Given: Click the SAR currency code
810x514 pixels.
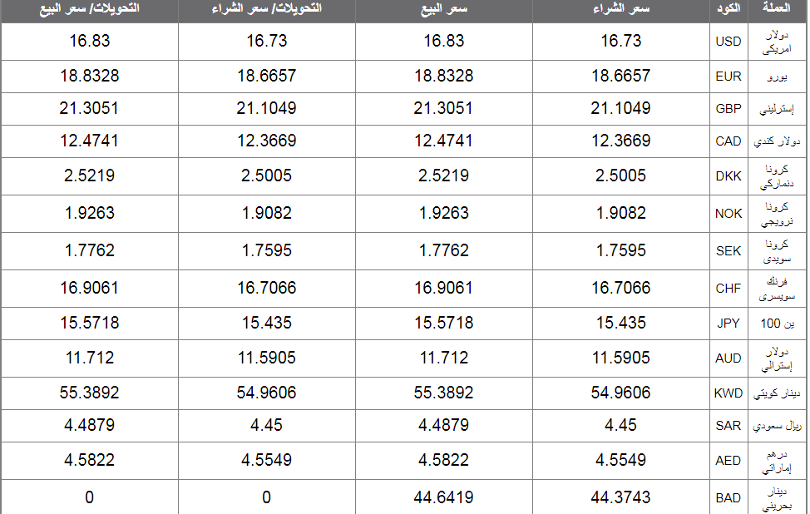Looking at the screenshot, I should click(x=729, y=426).
